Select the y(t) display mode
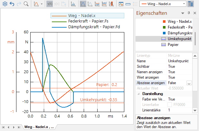Viewport: 199px width, 131px height. pos(49,4)
